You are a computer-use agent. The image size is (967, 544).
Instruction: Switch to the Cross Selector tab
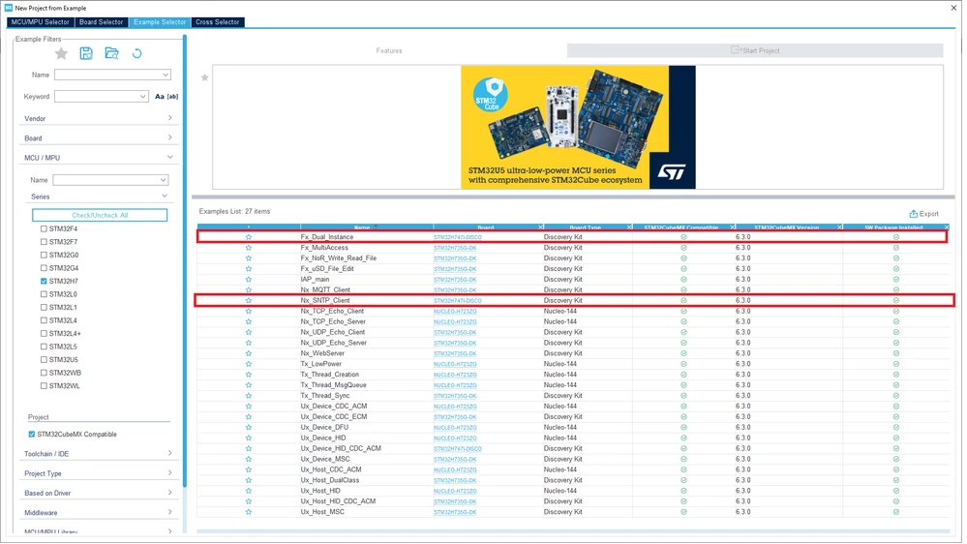(x=218, y=22)
